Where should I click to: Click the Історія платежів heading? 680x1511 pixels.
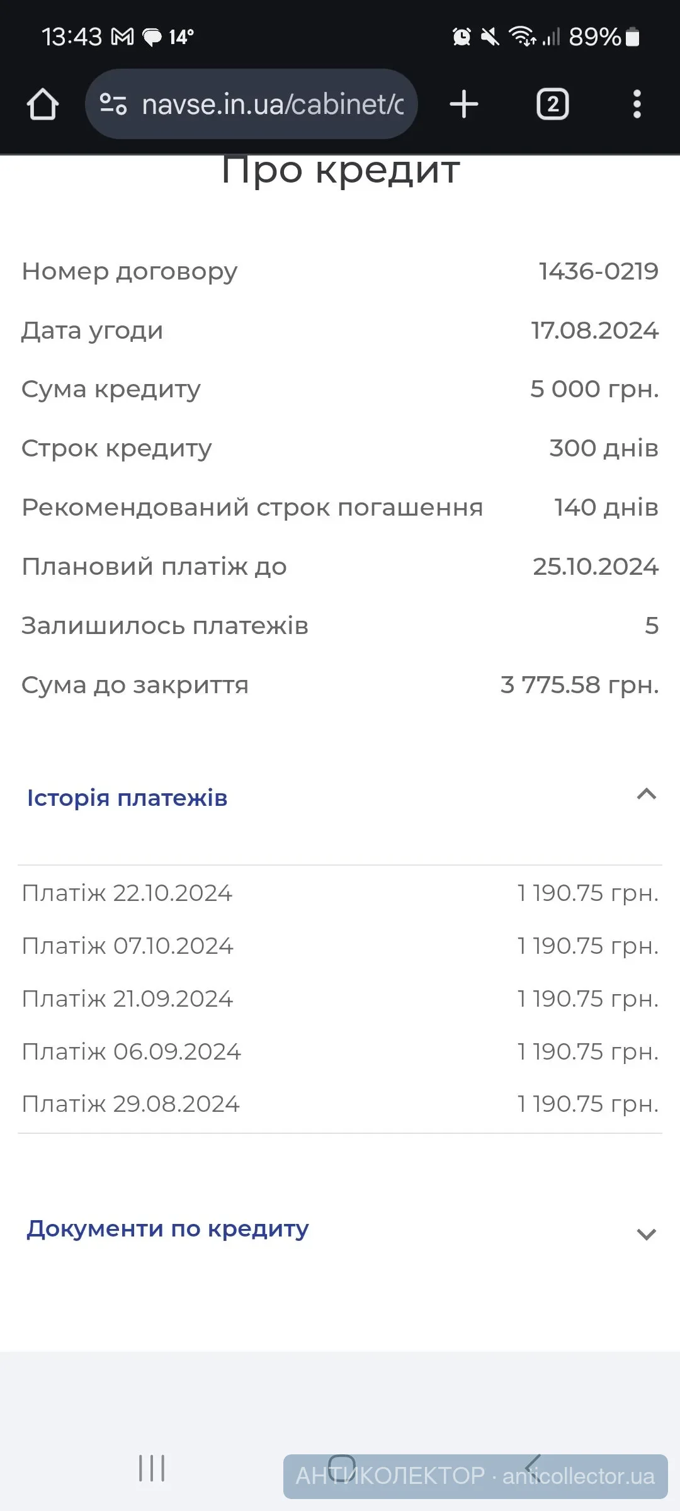pyautogui.click(x=127, y=798)
